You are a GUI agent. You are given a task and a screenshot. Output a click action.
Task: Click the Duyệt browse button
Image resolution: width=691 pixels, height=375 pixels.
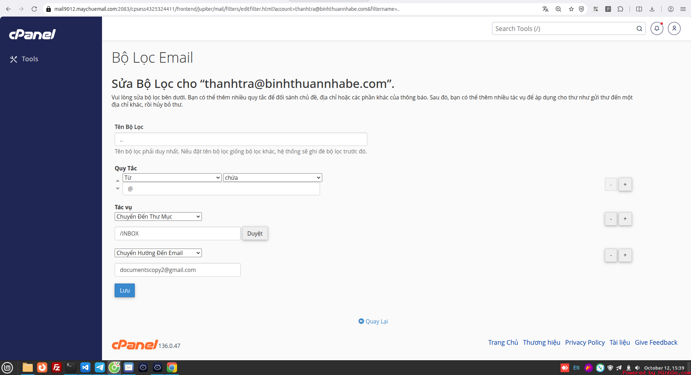(x=255, y=233)
